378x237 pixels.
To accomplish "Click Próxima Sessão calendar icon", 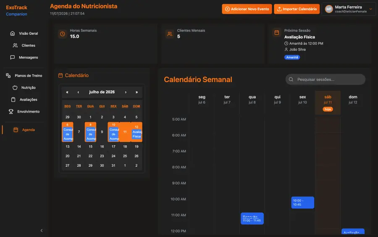I will click(x=277, y=32).
